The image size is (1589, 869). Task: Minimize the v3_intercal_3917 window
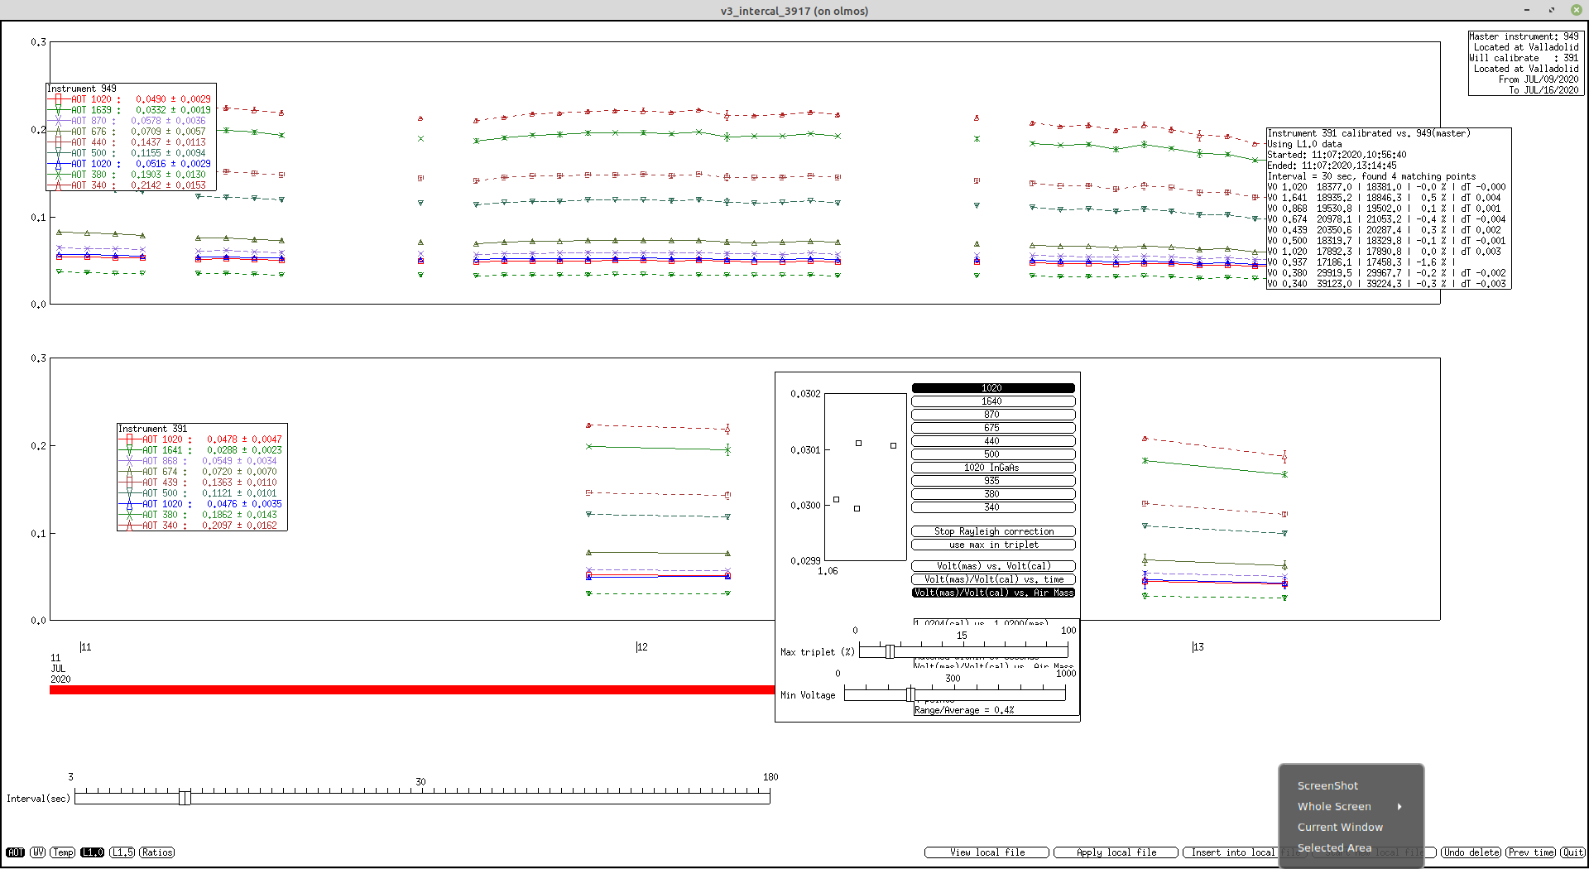1526,10
